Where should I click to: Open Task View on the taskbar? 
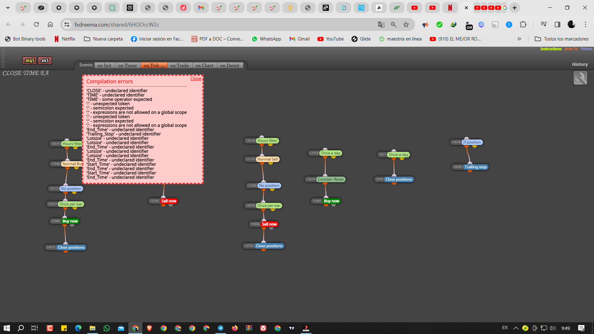click(x=35, y=328)
